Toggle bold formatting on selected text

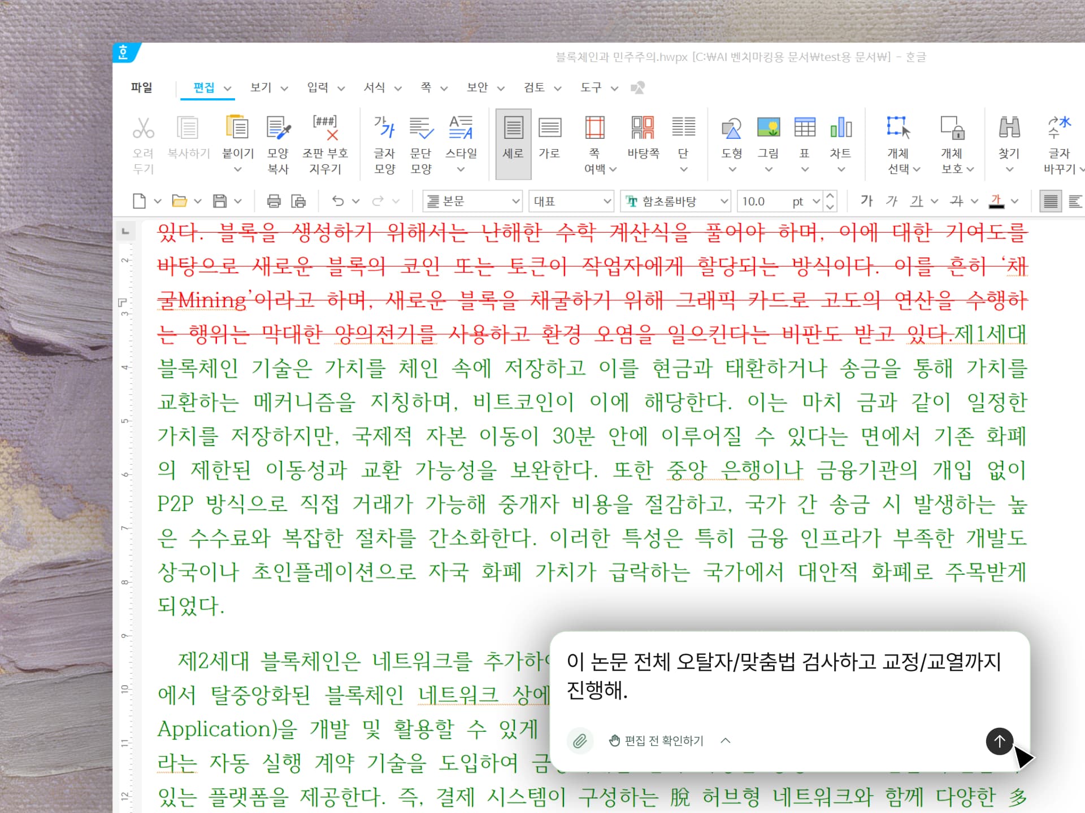866,200
